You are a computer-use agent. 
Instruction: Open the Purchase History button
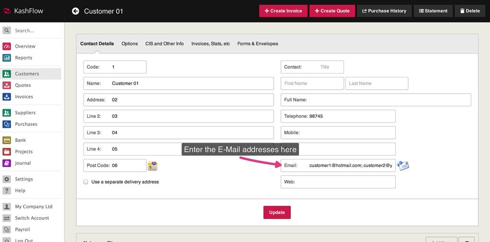[x=384, y=11]
